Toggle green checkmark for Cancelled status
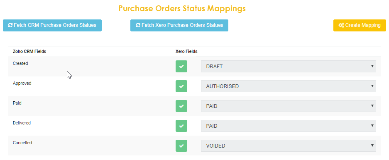 pos(181,146)
